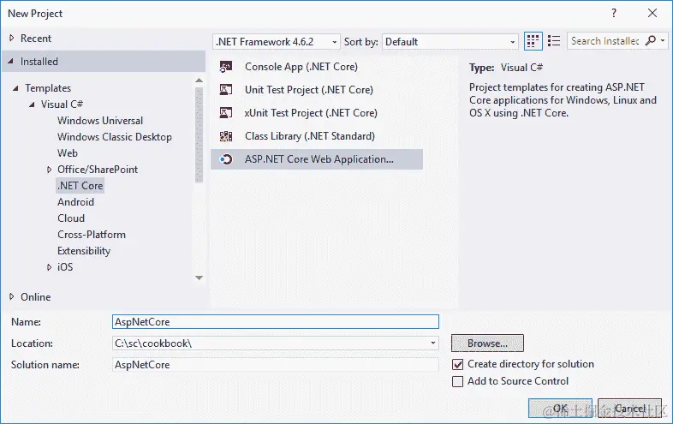
Task: Click the Name input field
Action: [x=276, y=322]
